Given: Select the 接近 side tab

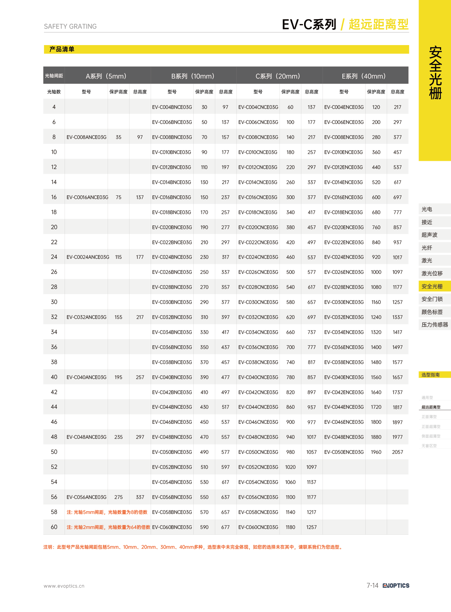Looking at the screenshot, I should [435, 222].
